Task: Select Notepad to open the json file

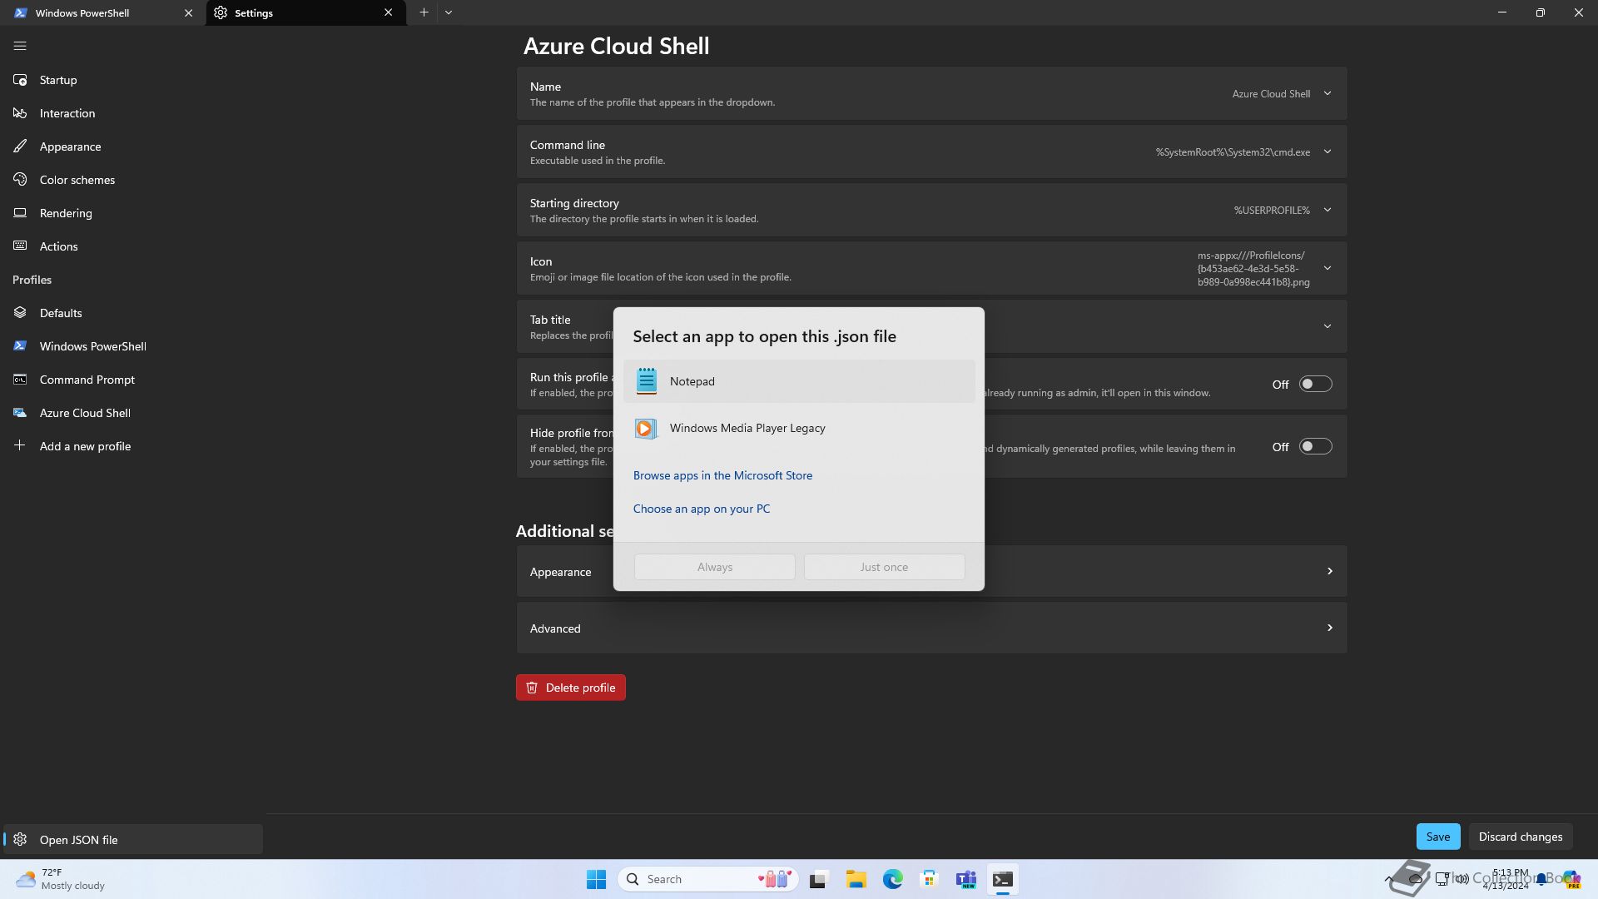Action: (x=799, y=381)
